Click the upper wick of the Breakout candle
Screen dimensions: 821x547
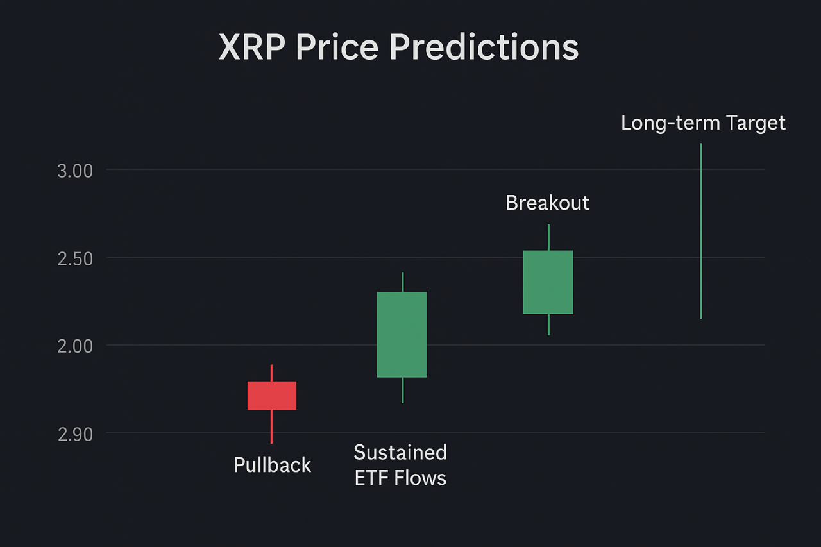point(549,237)
